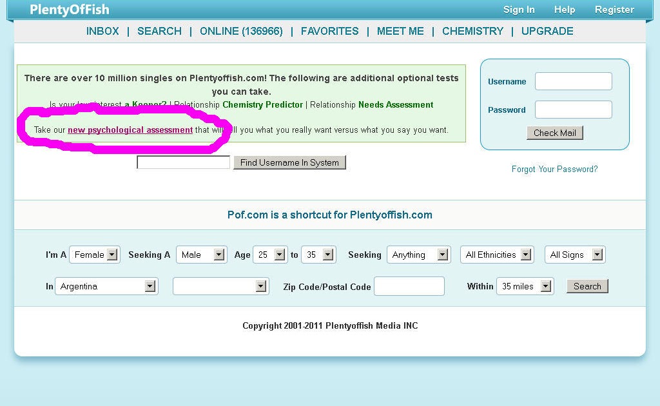Open the maximum age 35 dropdown
The image size is (660, 406).
(318, 255)
